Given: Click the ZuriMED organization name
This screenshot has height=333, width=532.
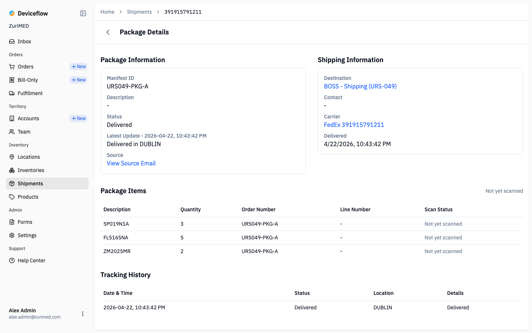Looking at the screenshot, I should (19, 26).
